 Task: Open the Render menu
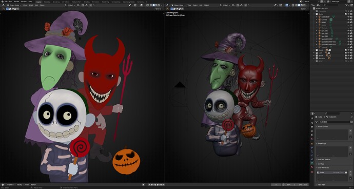point(16,2)
